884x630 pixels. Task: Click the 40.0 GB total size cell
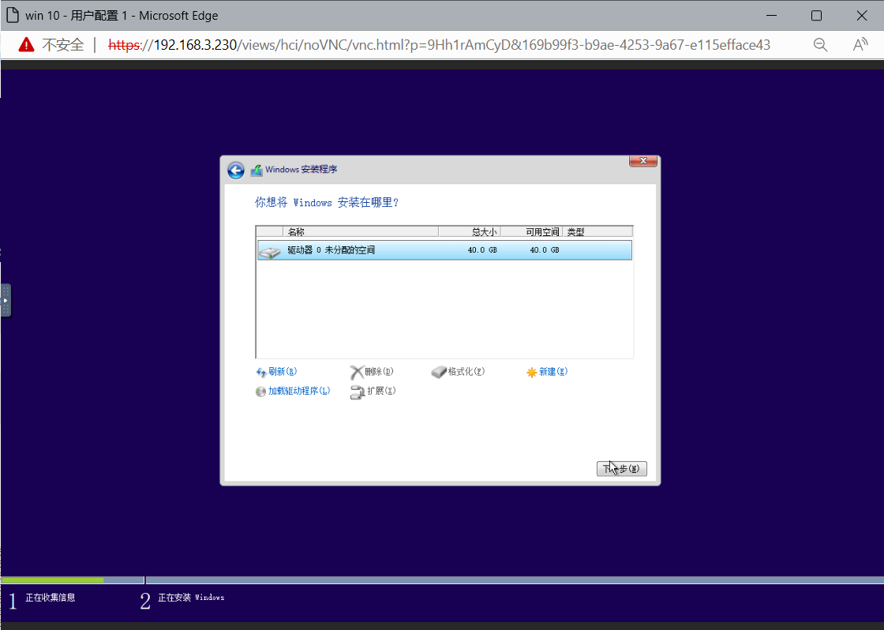(x=482, y=249)
